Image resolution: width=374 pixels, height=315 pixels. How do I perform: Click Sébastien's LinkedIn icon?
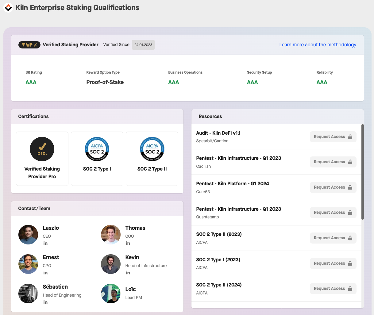click(45, 302)
